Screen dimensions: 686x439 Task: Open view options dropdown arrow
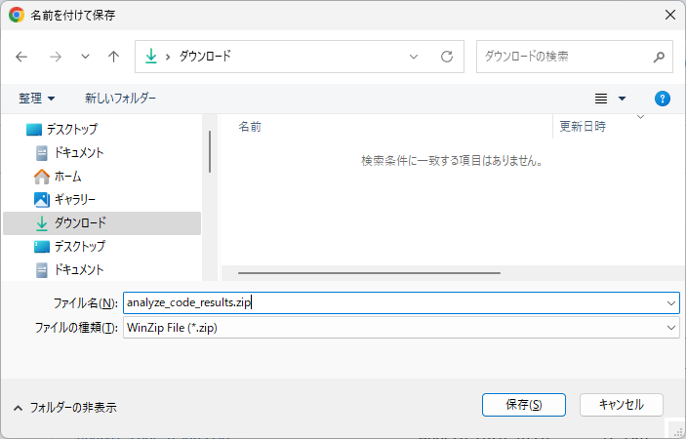pos(622,99)
